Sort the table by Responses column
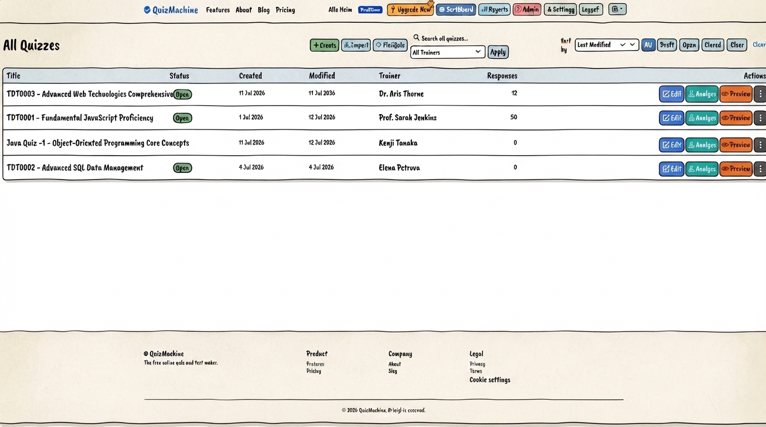 coord(502,76)
